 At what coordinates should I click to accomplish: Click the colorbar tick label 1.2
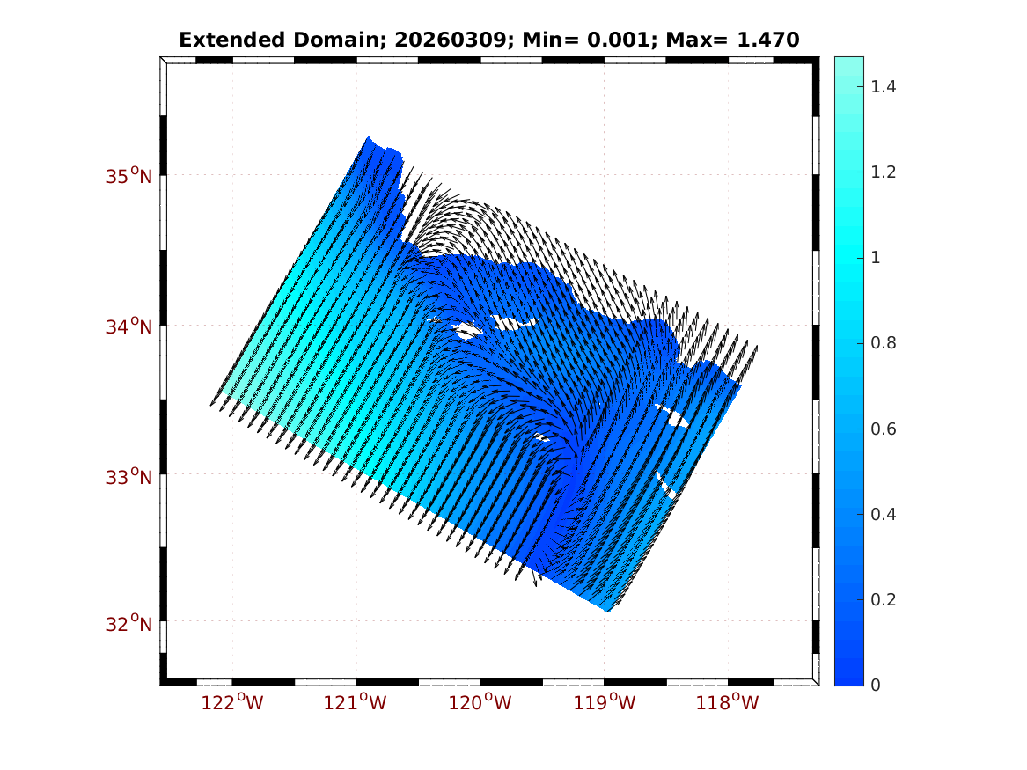pos(884,172)
